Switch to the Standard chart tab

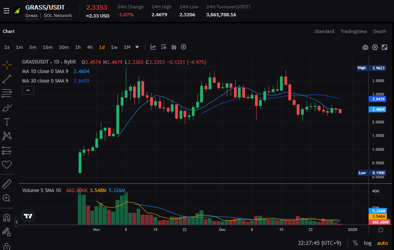pyautogui.click(x=324, y=31)
